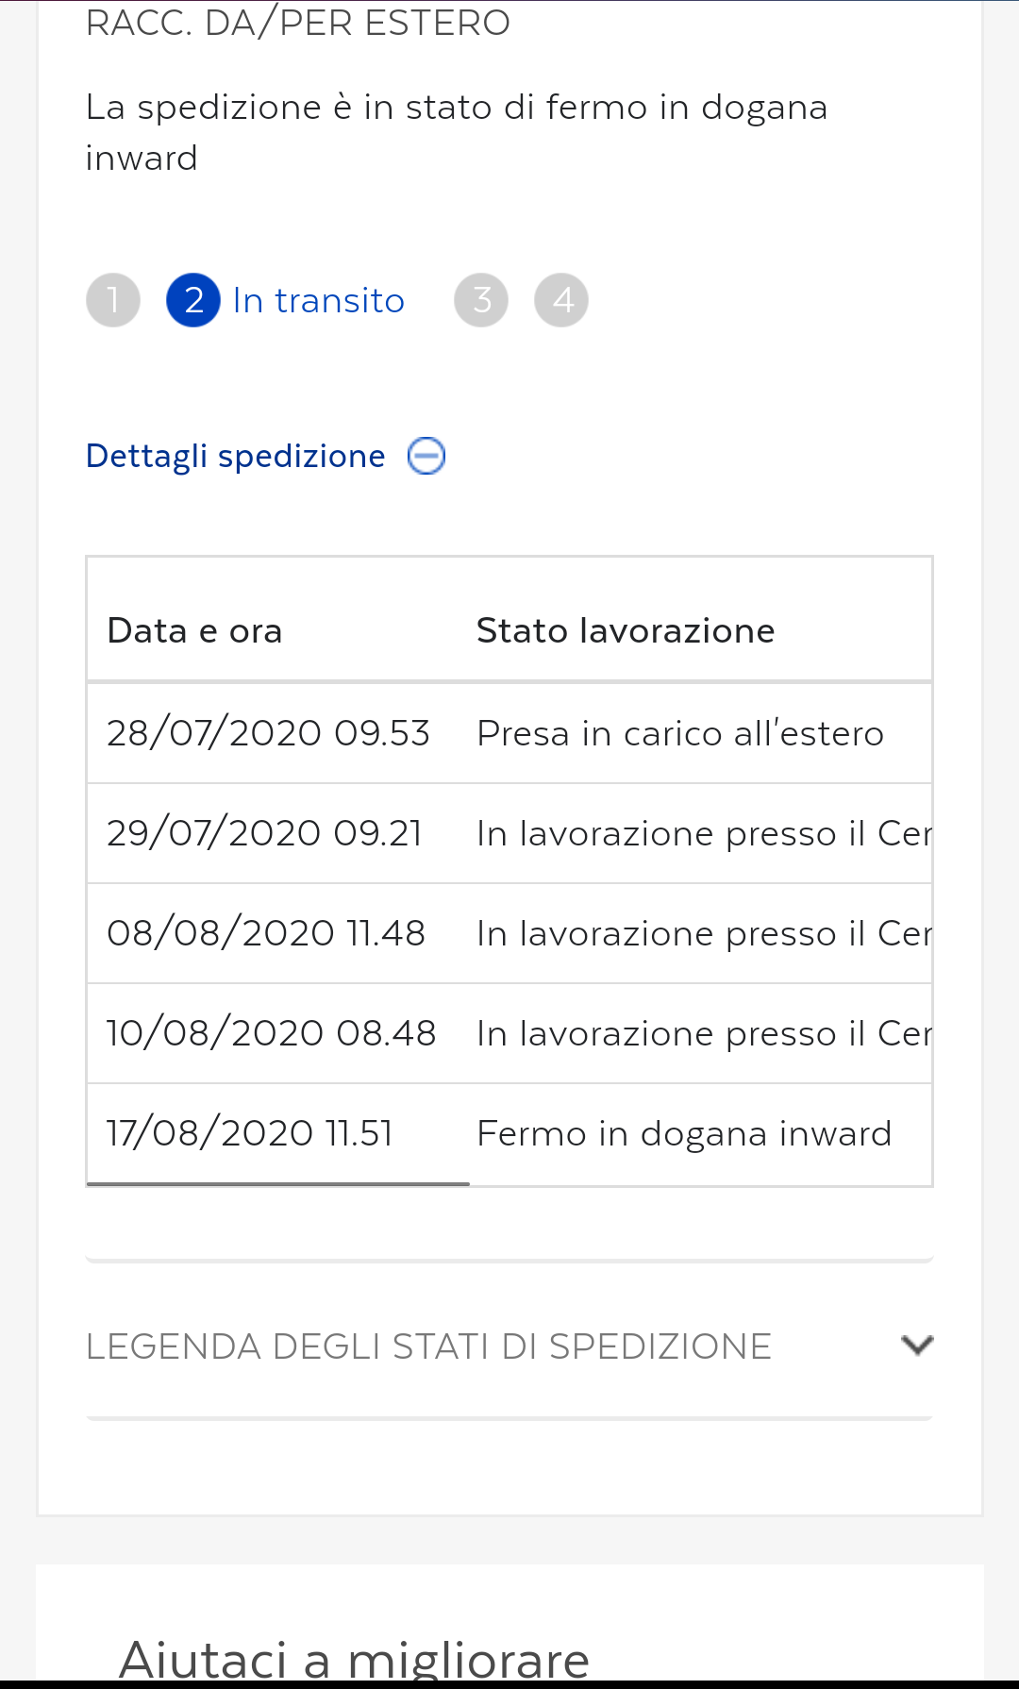This screenshot has height=1689, width=1019.
Task: Expand 'Legenda degli stati di spedizione' chevron
Action: (916, 1345)
